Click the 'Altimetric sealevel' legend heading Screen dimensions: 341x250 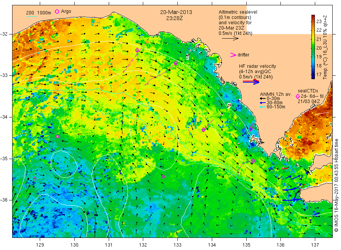coord(238,12)
